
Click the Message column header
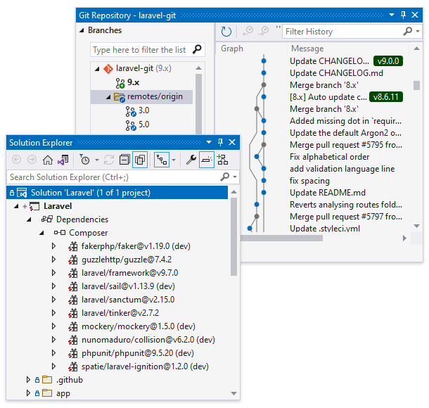307,49
